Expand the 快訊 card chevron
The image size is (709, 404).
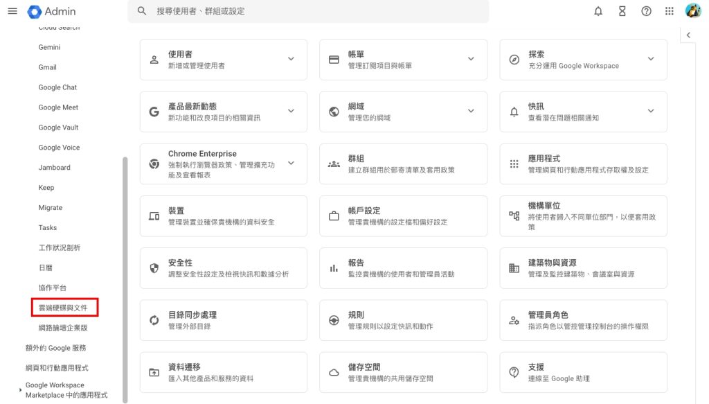coord(651,111)
